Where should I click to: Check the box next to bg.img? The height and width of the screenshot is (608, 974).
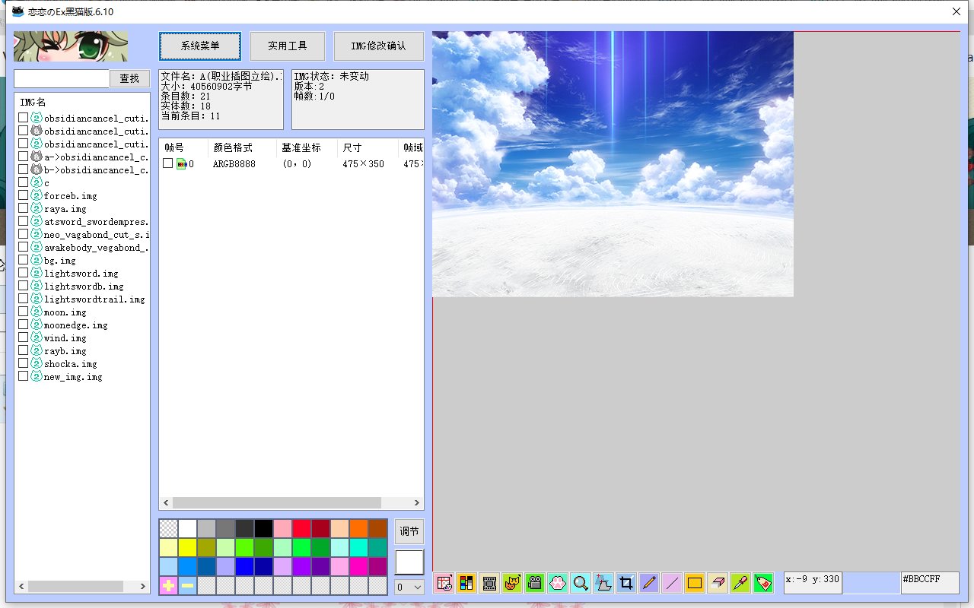coord(24,260)
